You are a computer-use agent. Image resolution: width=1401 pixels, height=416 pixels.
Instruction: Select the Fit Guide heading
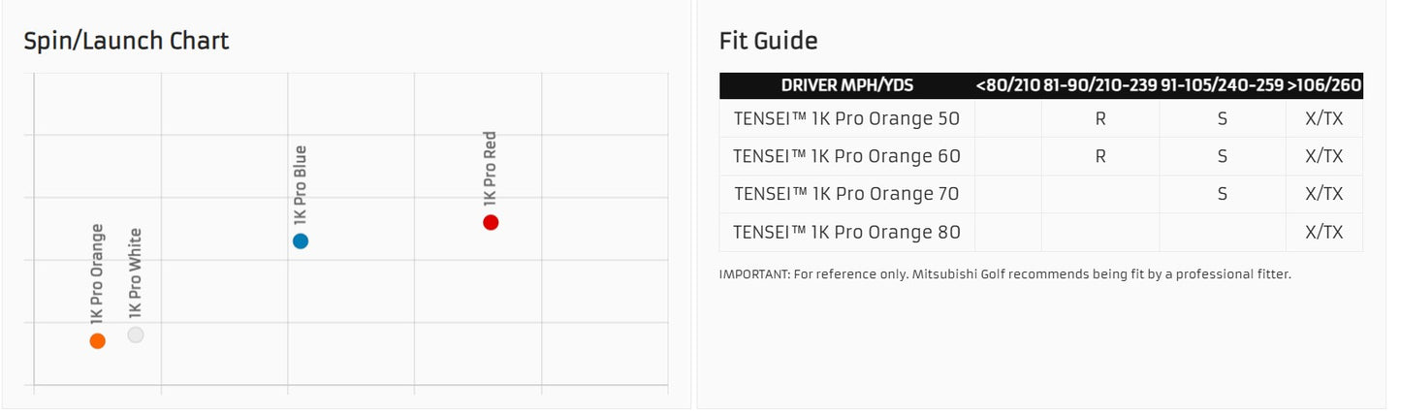[768, 41]
